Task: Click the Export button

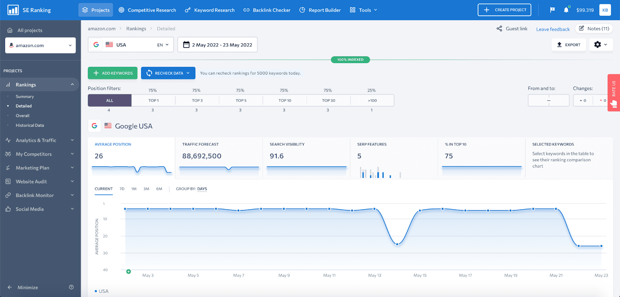Action: tap(568, 45)
